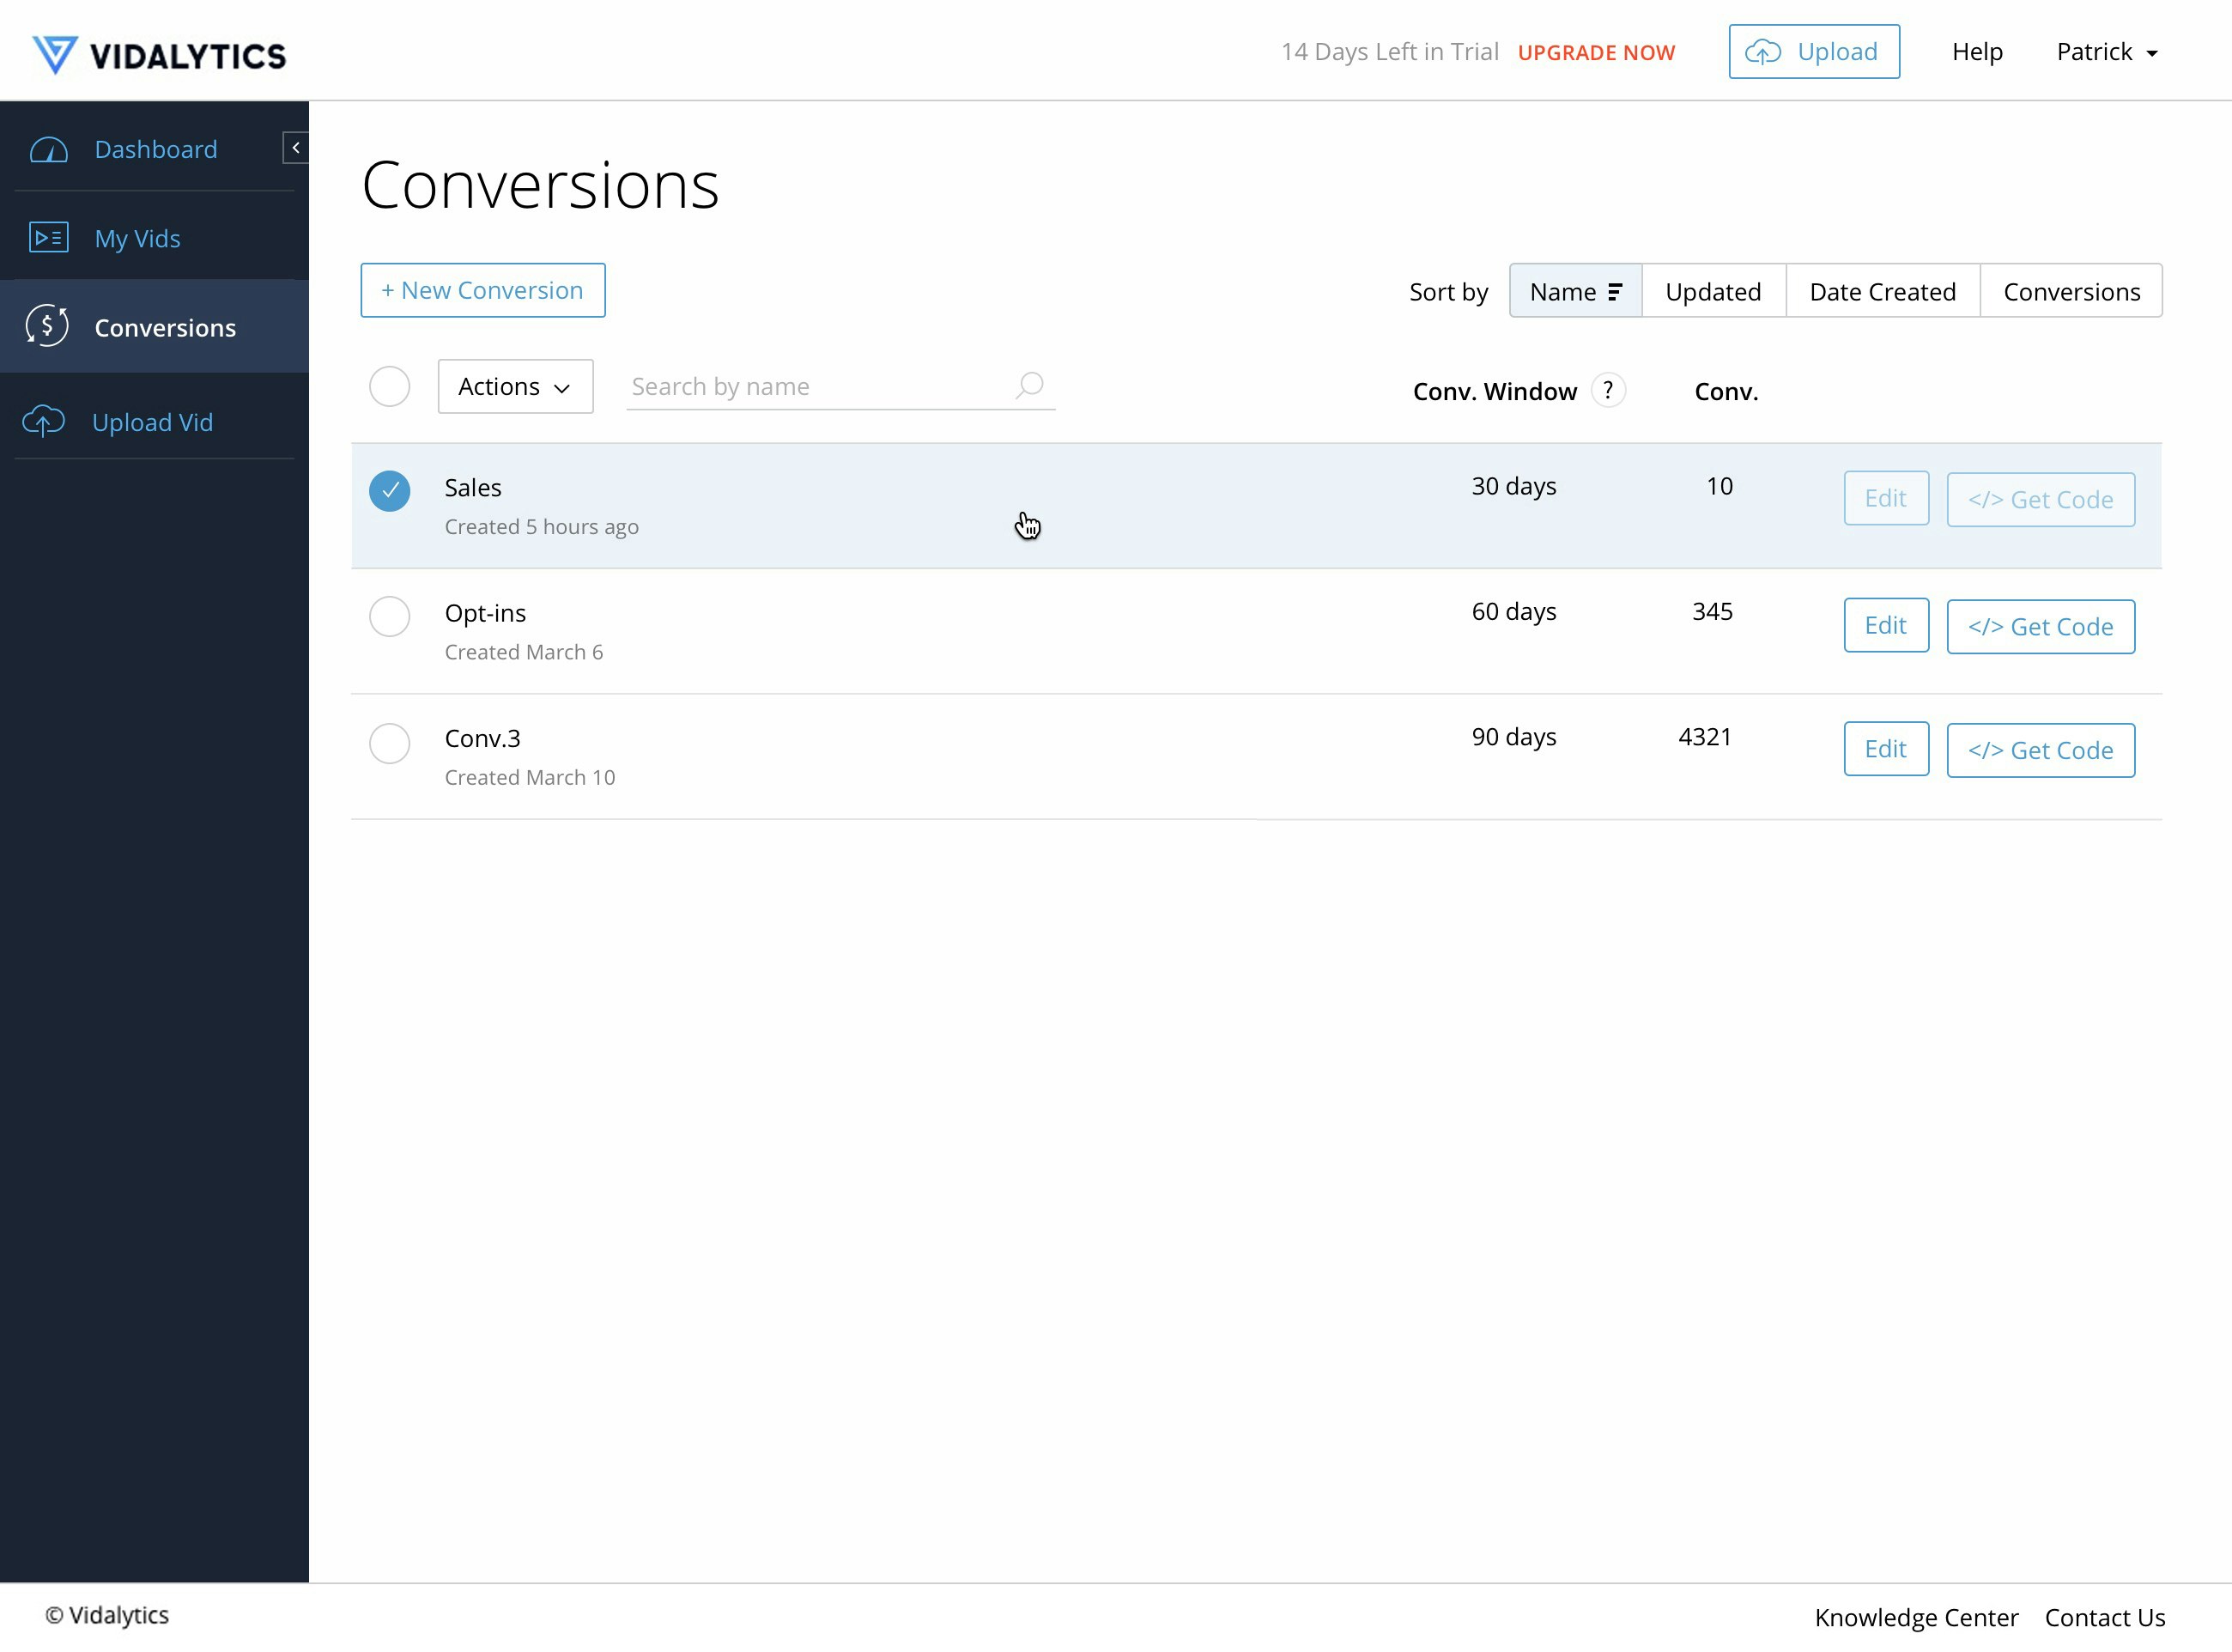The height and width of the screenshot is (1652, 2232).
Task: Open the Patrick account menu
Action: pyautogui.click(x=2107, y=52)
